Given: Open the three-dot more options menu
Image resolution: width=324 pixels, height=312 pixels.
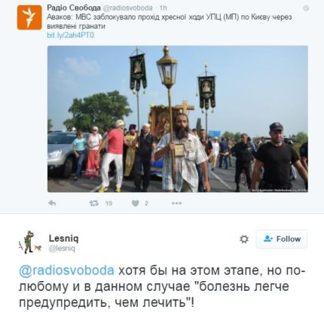Looking at the screenshot, I should point(176,203).
